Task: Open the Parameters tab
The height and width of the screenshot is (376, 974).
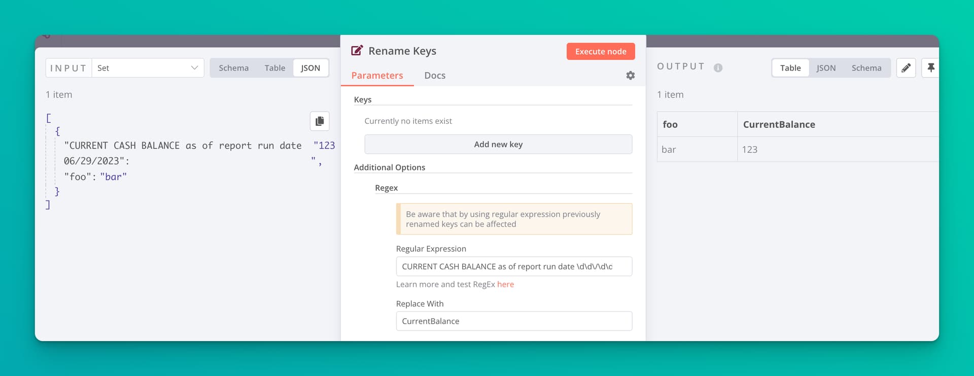Action: (377, 75)
